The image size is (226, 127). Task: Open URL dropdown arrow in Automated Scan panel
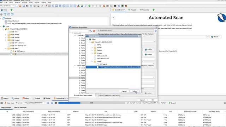pyautogui.click(x=207, y=37)
